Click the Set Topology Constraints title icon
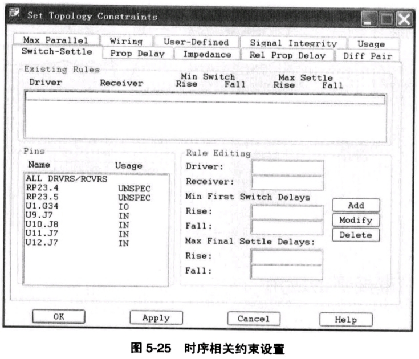This screenshot has height=359, width=419. 15,13
